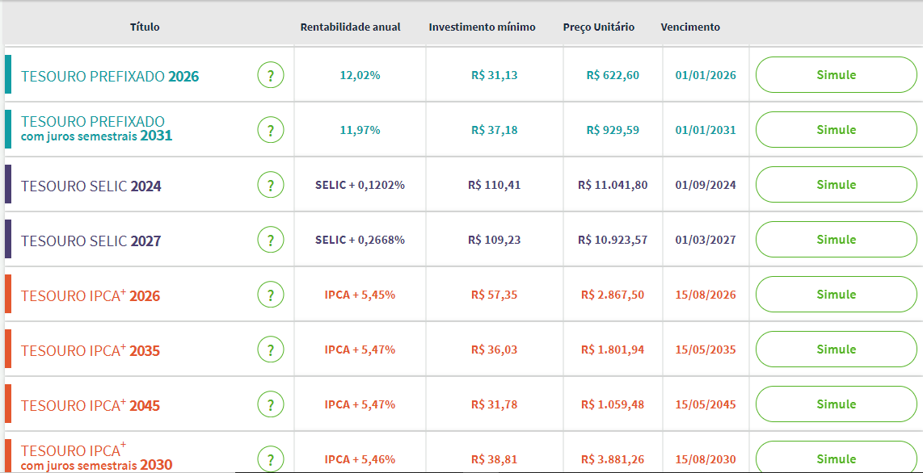Show help for IPCA+ juros semestrais 2030

pyautogui.click(x=271, y=458)
